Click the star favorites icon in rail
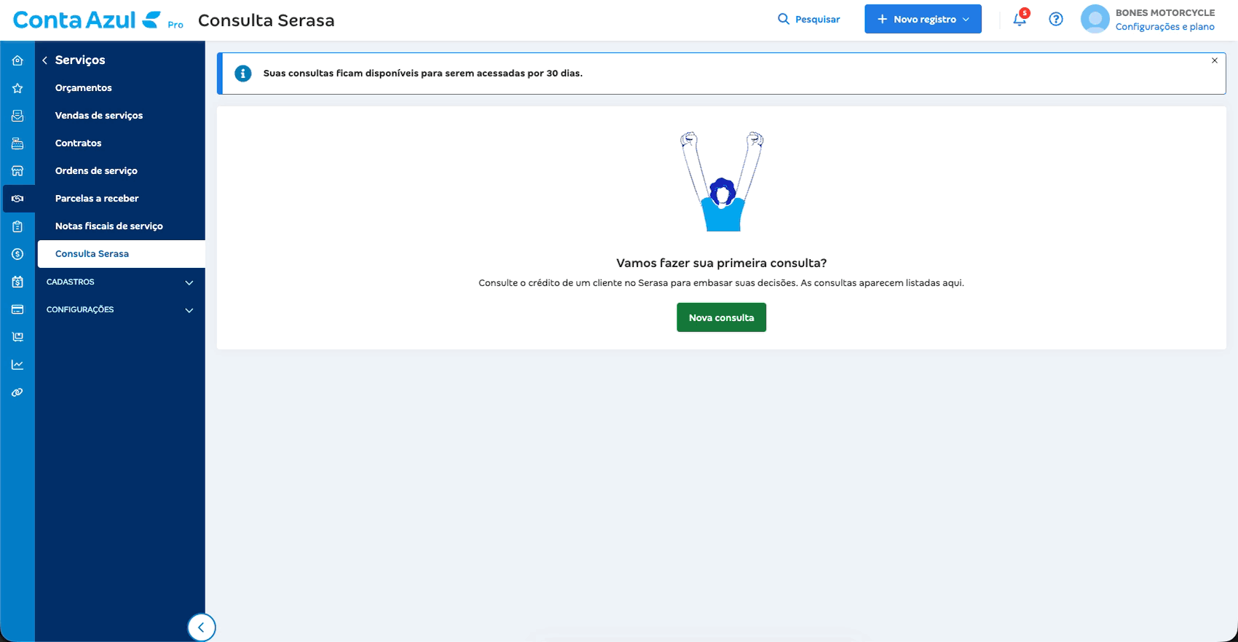 [x=17, y=88]
